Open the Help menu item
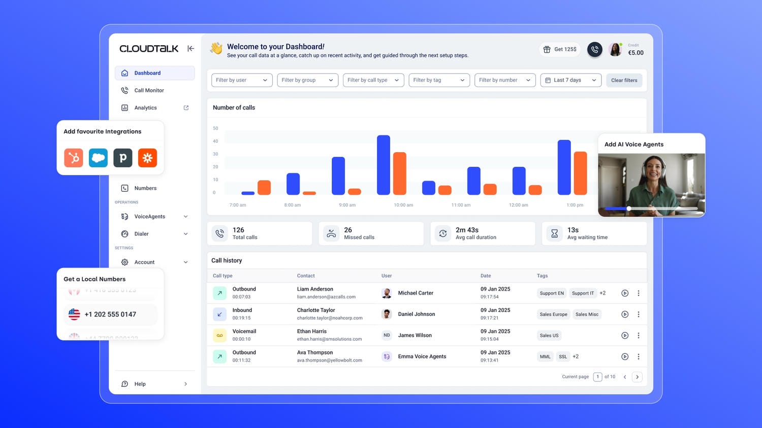Image resolution: width=762 pixels, height=428 pixels. pyautogui.click(x=140, y=384)
